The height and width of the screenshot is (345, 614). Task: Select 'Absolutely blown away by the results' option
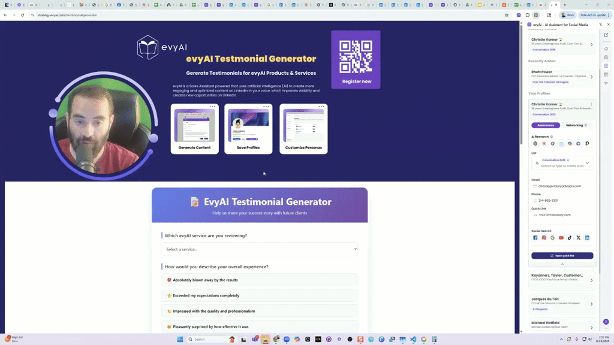260,280
